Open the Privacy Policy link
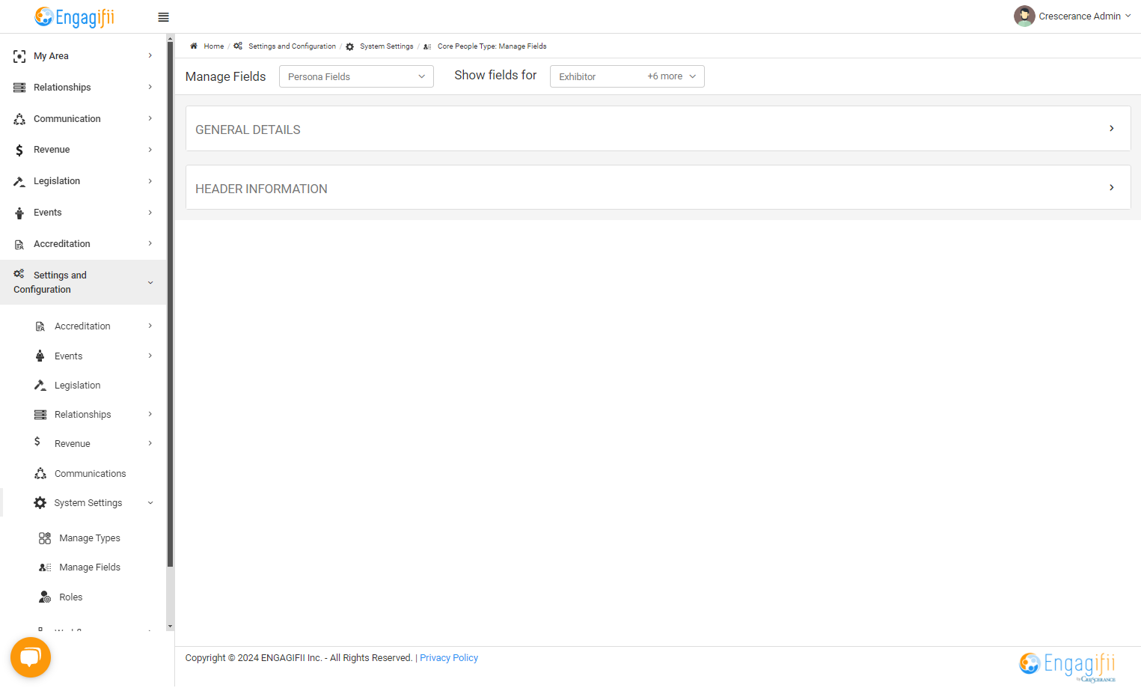1141x688 pixels. (449, 658)
